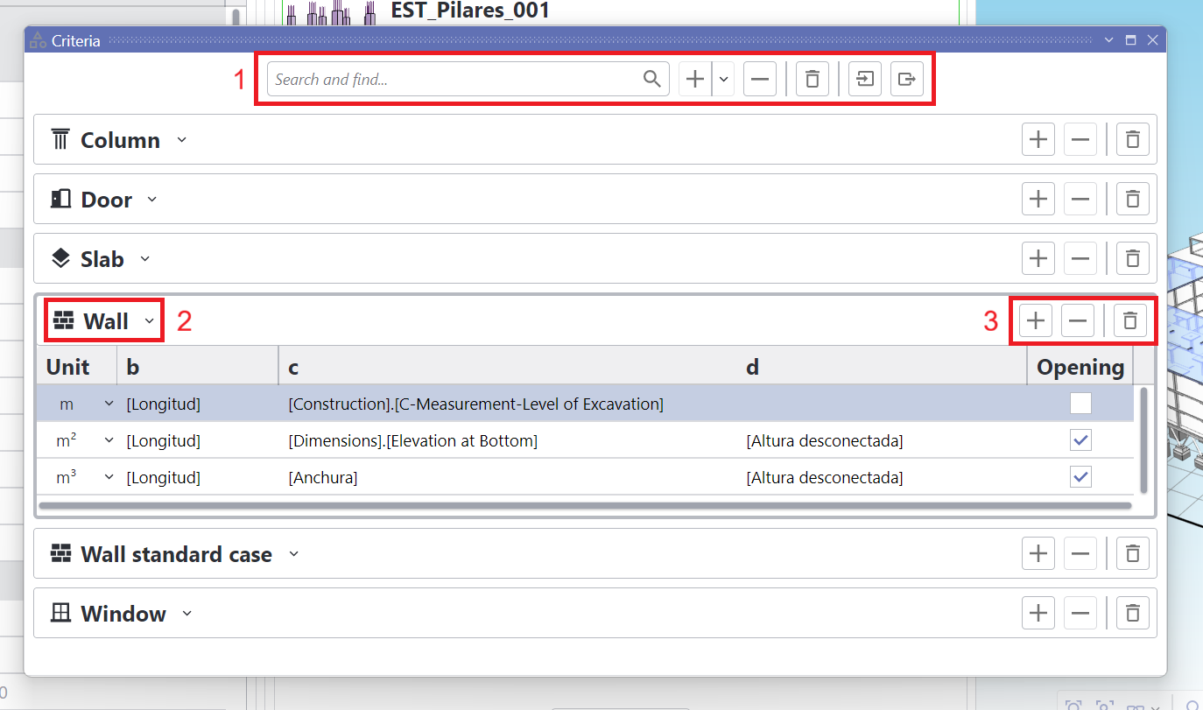Click the import criteria icon in toolbar
This screenshot has height=710, width=1203.
point(865,79)
